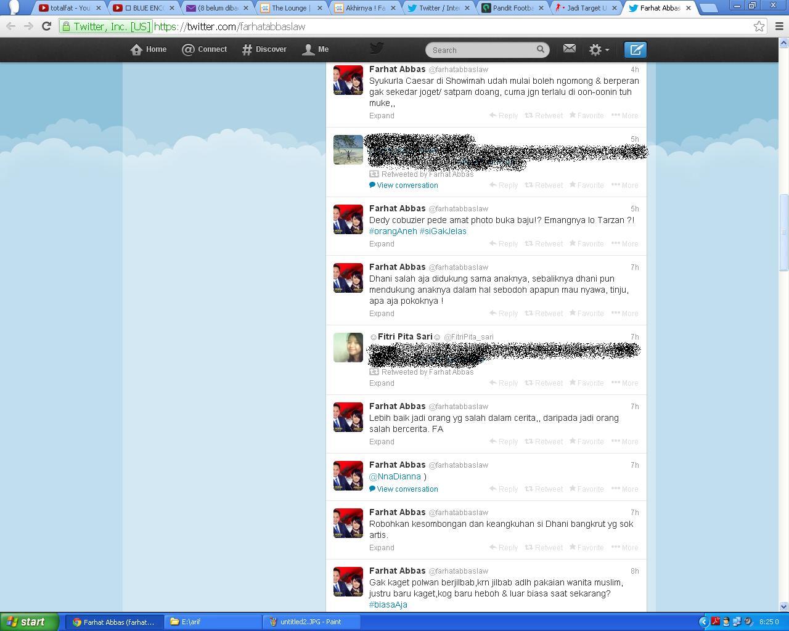This screenshot has height=631, width=789.
Task: Open the beach photo avatar thumbnail
Action: point(348,150)
